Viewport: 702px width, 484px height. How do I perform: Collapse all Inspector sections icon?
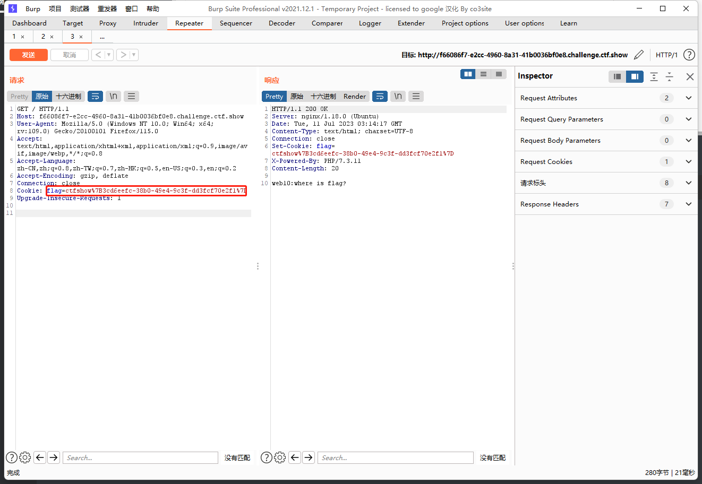coord(669,76)
